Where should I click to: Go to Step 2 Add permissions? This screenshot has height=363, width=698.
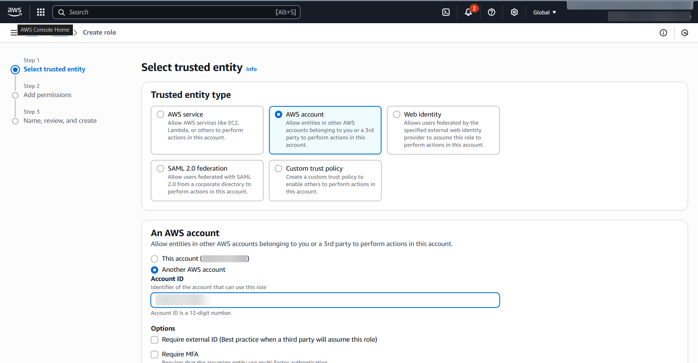point(47,95)
